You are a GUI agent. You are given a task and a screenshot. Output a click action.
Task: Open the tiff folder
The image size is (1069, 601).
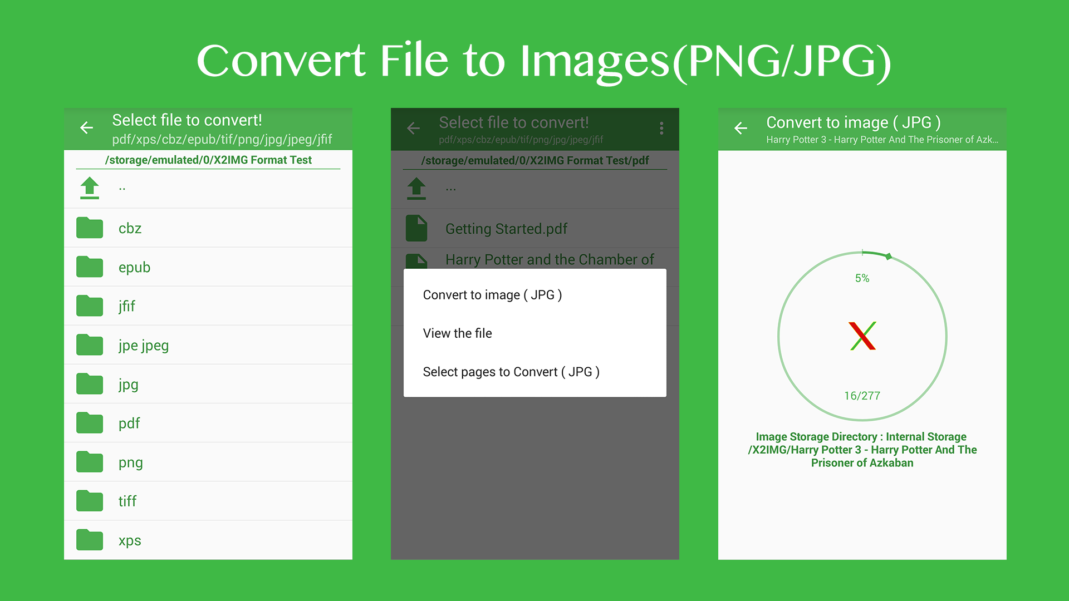click(127, 501)
